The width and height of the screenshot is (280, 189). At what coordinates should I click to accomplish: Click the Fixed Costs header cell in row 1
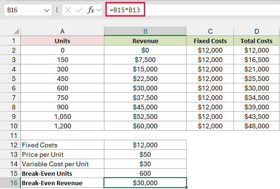coord(210,41)
